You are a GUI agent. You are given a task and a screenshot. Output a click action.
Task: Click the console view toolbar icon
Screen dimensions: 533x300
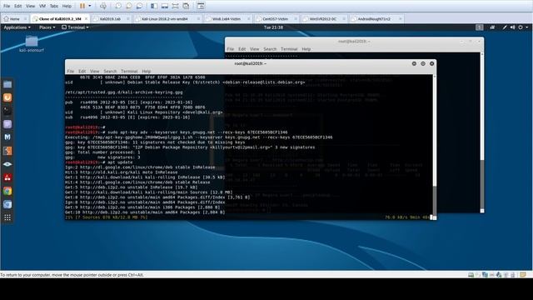201,6
